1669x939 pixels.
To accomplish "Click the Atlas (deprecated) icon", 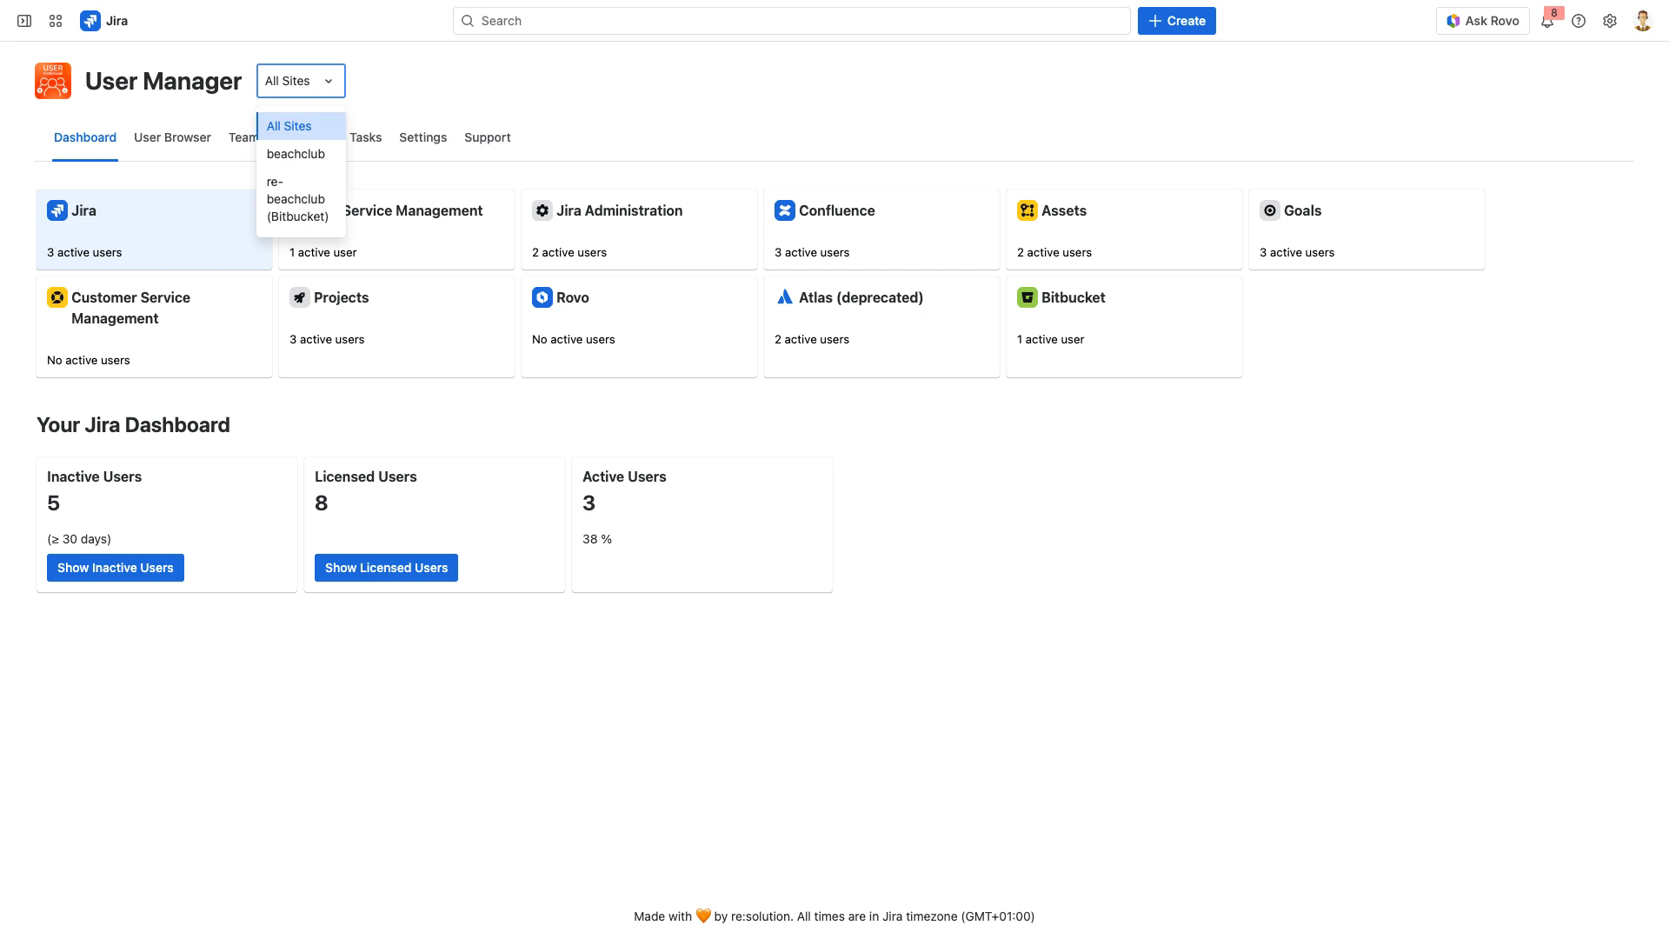I will (x=785, y=297).
